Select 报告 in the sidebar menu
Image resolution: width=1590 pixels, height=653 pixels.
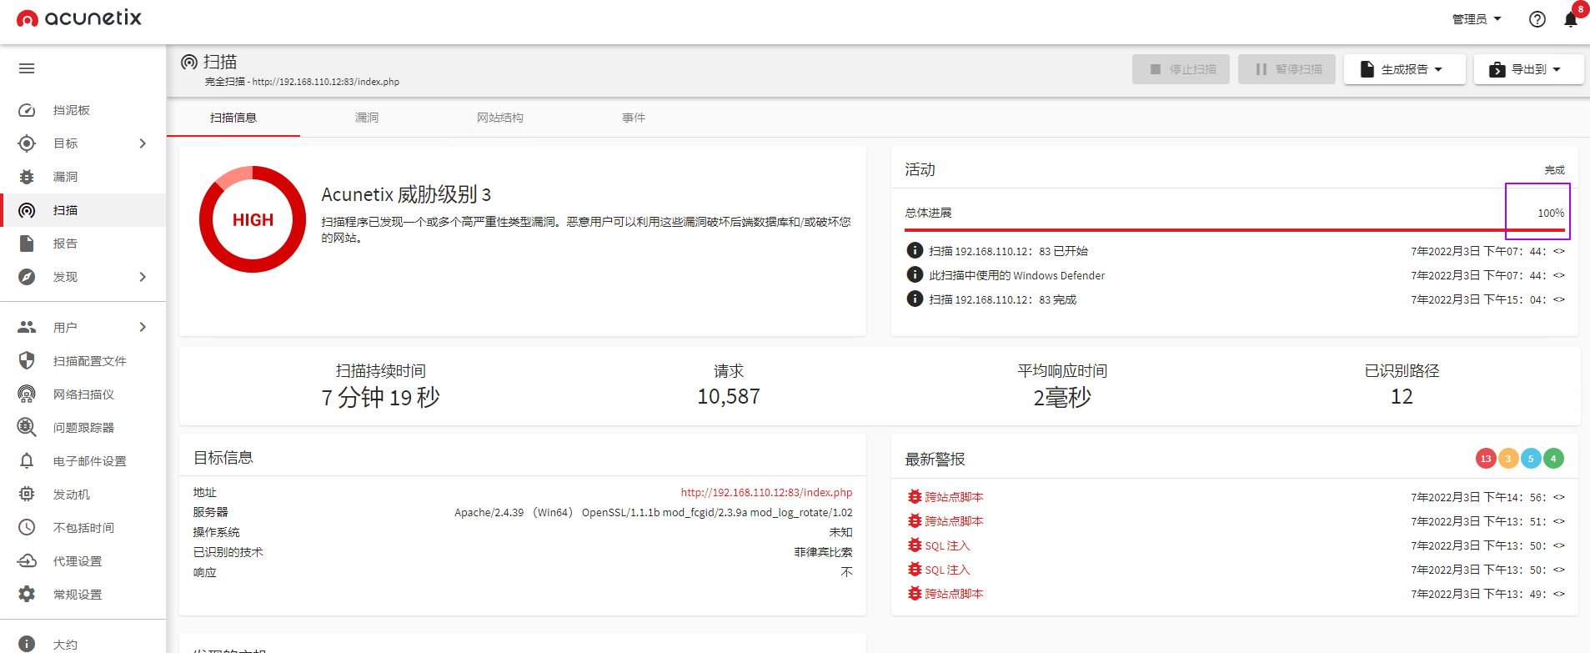(83, 244)
